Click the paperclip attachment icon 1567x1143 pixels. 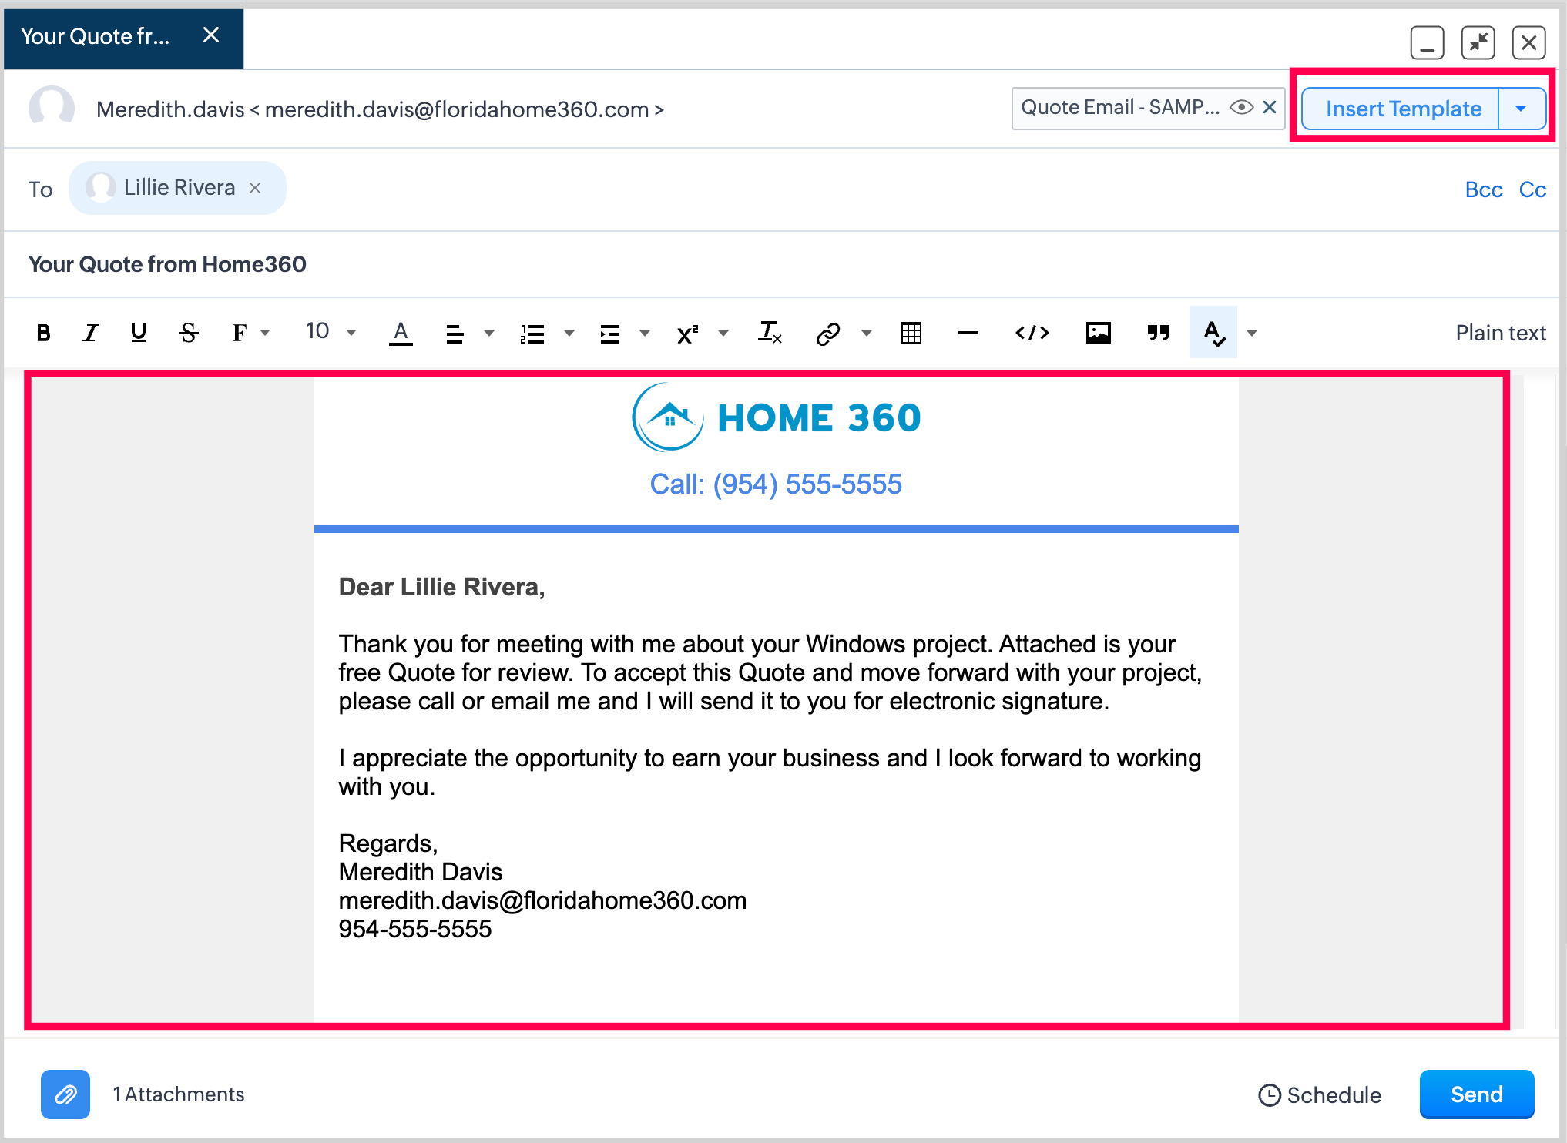click(x=65, y=1094)
